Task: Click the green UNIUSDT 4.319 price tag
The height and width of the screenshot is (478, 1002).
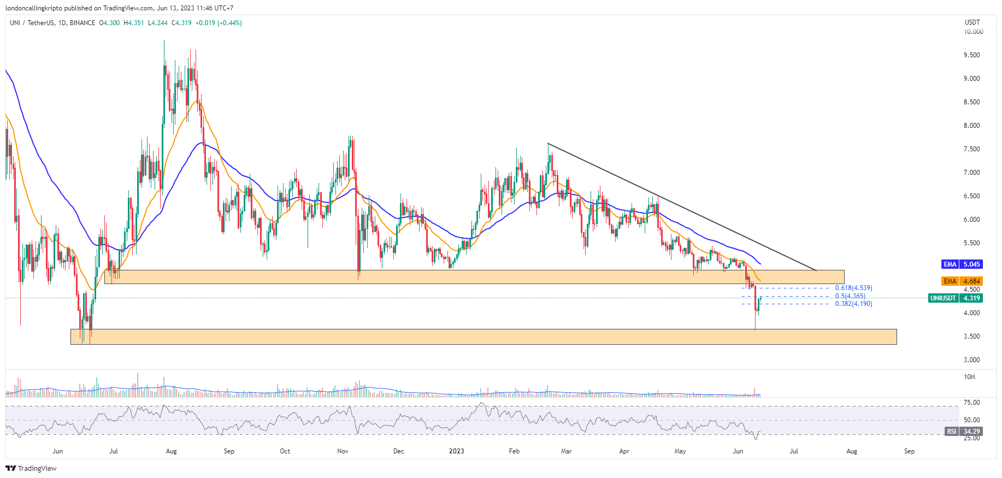Action: point(955,298)
